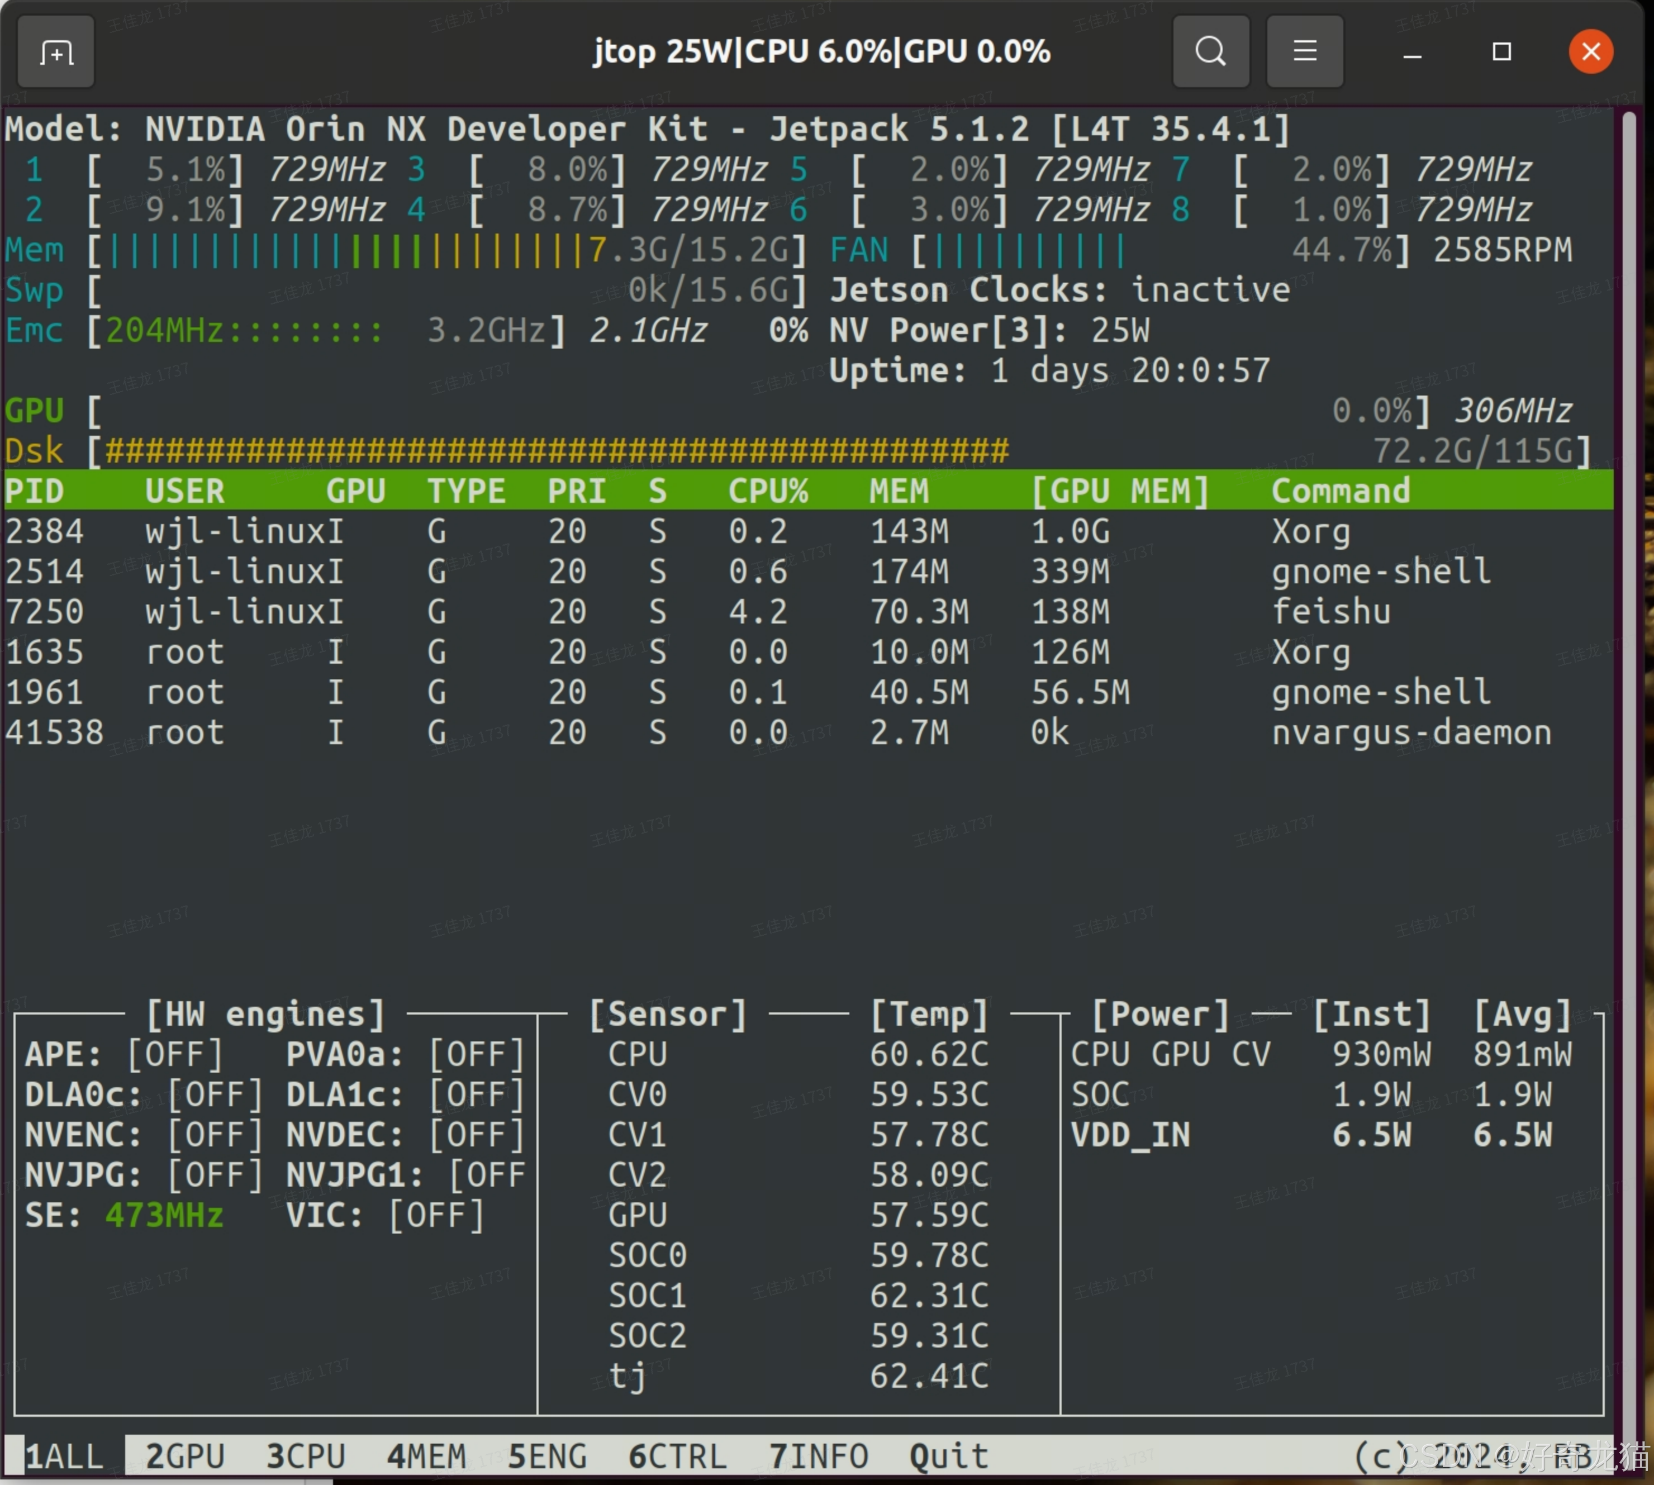Viewport: 1654px width, 1485px height.
Task: Click the VIC: [OFF] engine entry
Action: (x=385, y=1215)
